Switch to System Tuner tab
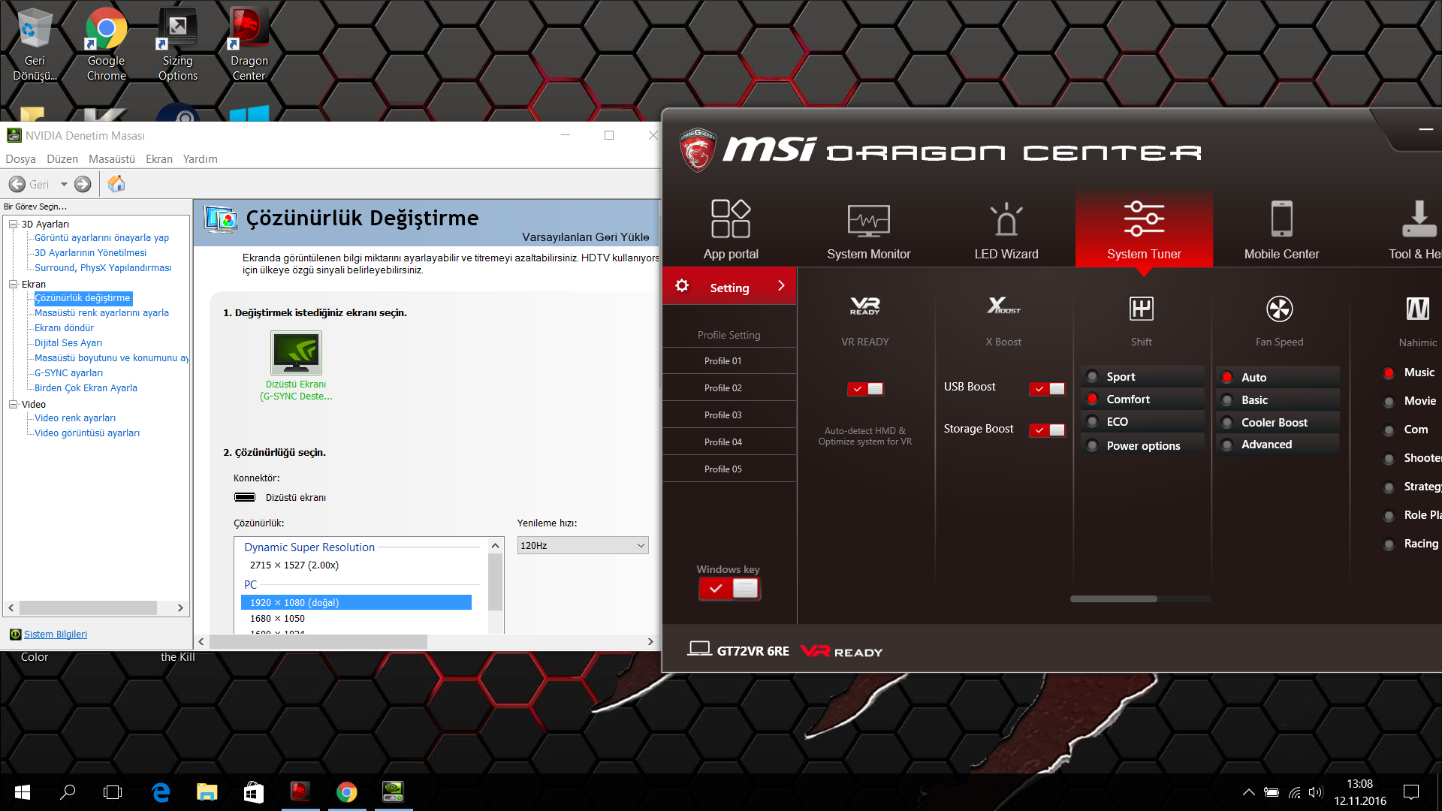The image size is (1442, 811). point(1144,228)
